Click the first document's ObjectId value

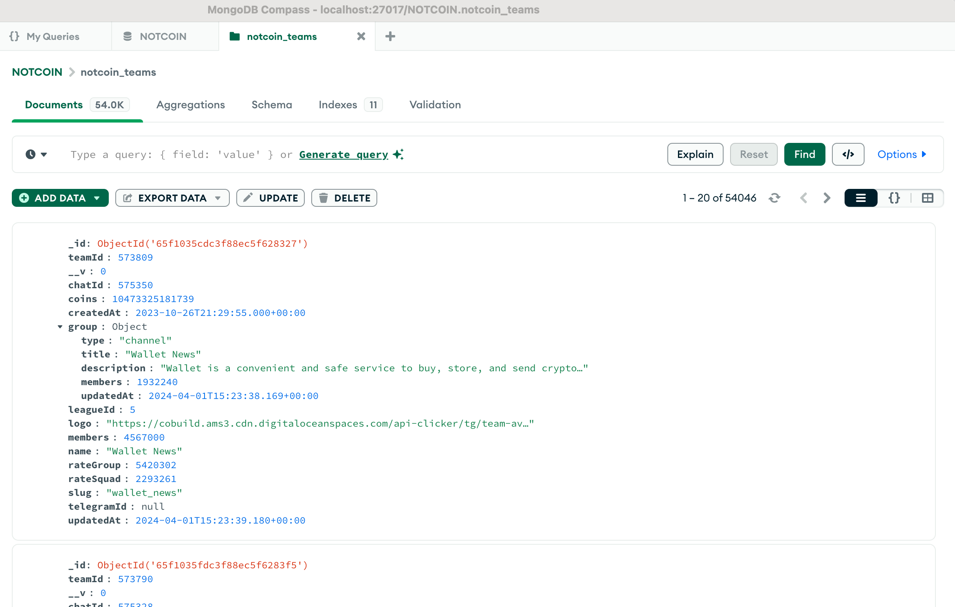point(202,243)
